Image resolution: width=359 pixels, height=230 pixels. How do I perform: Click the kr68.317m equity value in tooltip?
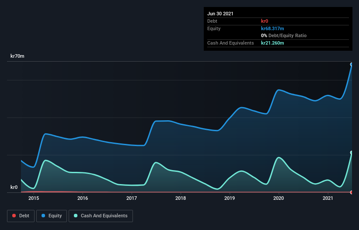[x=272, y=28]
